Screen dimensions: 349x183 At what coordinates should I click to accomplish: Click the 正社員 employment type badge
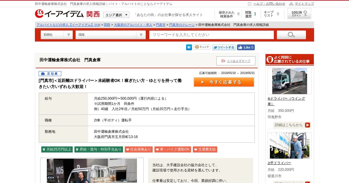[50, 74]
